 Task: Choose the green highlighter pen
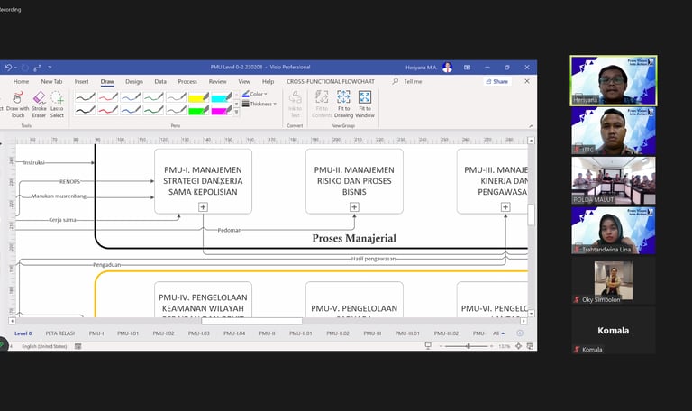tap(198, 110)
